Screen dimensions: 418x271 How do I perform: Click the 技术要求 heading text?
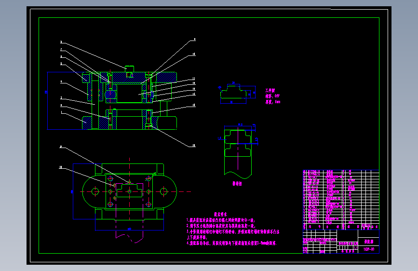tap(220, 215)
